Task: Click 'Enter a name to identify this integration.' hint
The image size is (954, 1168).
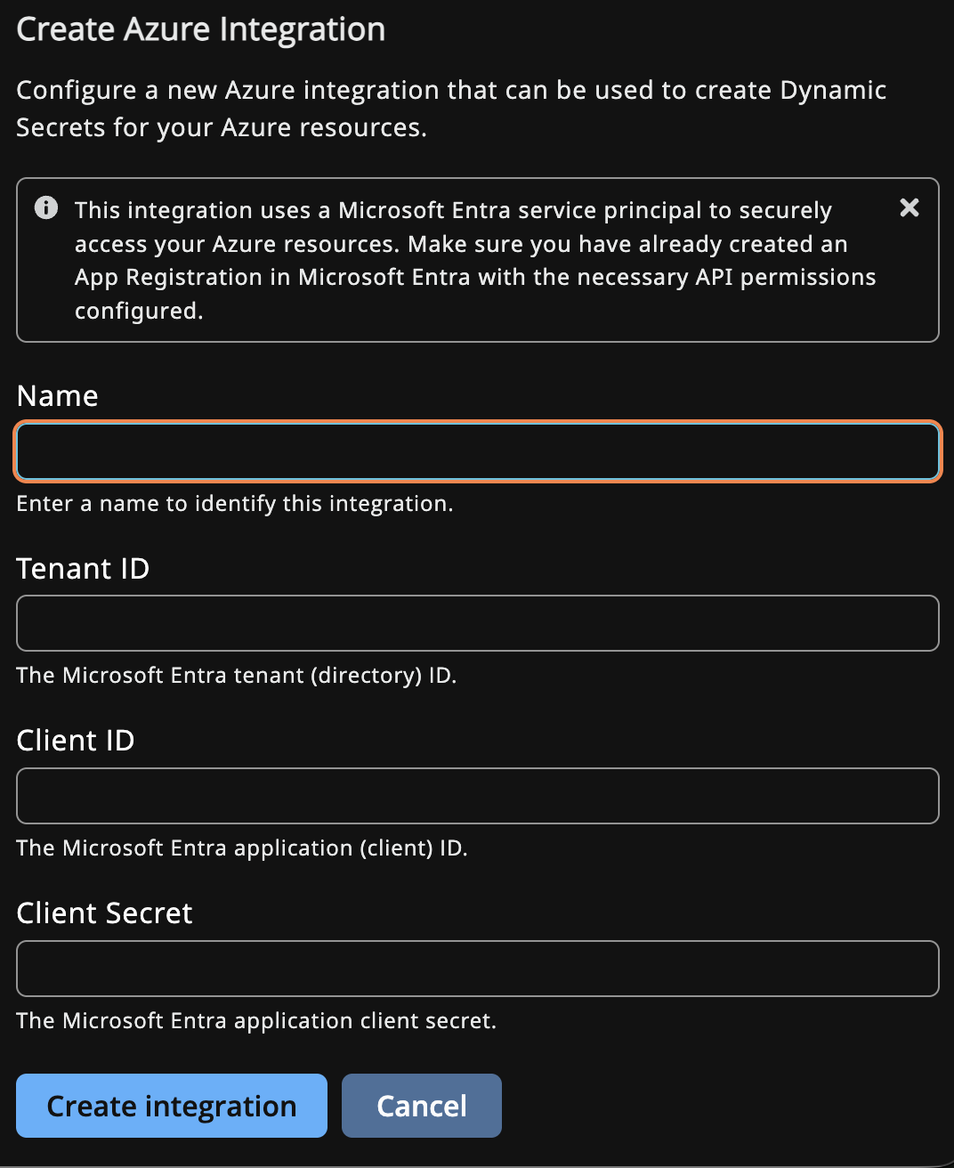Action: pyautogui.click(x=235, y=504)
